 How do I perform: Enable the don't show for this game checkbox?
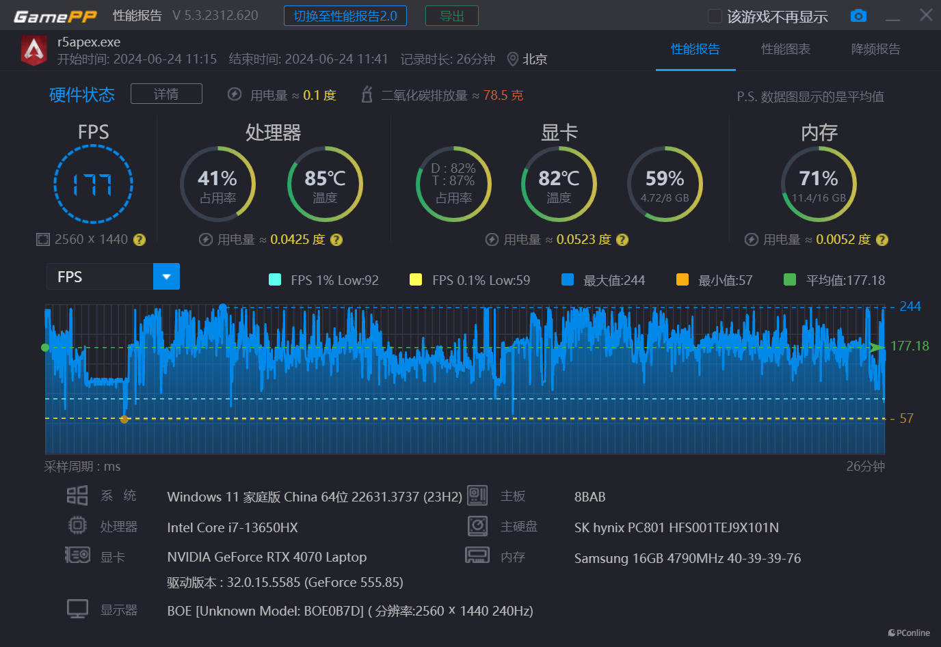(x=715, y=16)
